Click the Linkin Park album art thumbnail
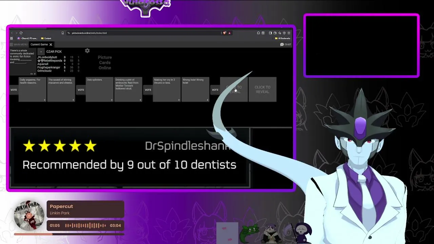The image size is (434, 244). click(29, 216)
